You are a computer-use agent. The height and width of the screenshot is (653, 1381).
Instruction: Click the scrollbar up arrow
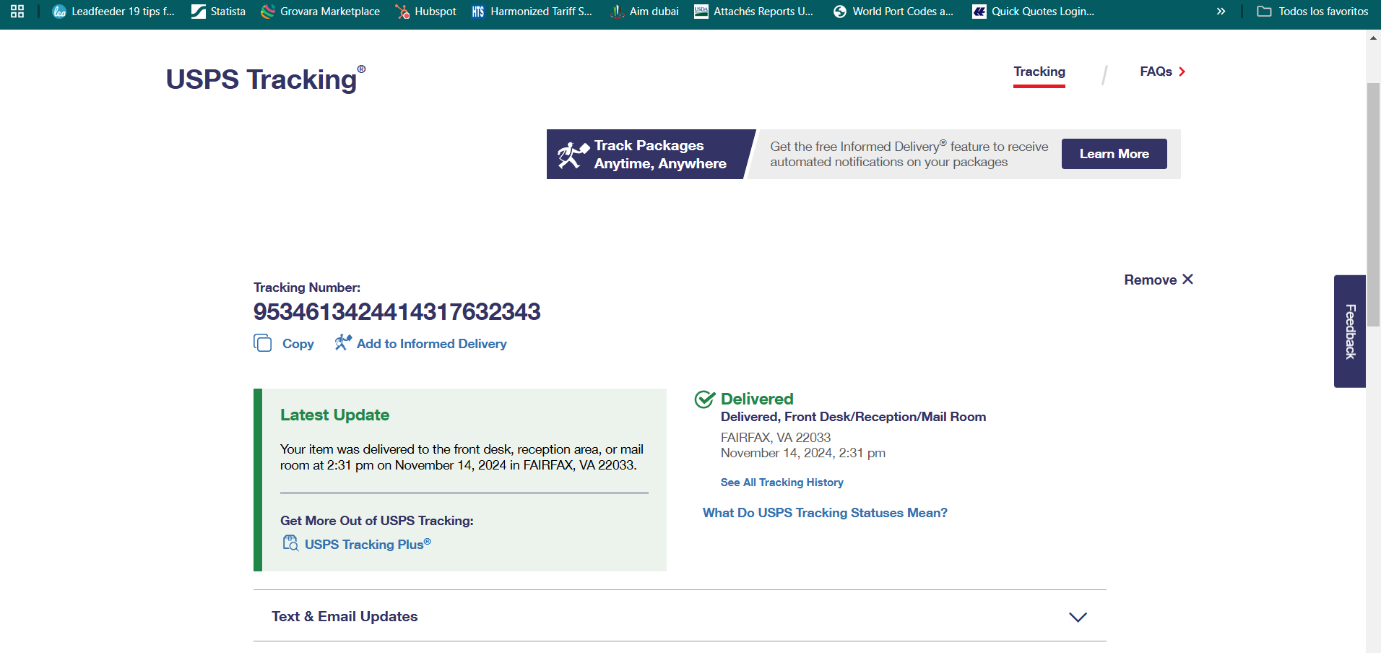coord(1373,38)
